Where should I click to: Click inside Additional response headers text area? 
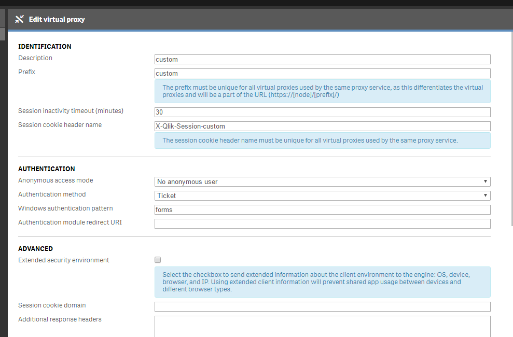point(322,326)
